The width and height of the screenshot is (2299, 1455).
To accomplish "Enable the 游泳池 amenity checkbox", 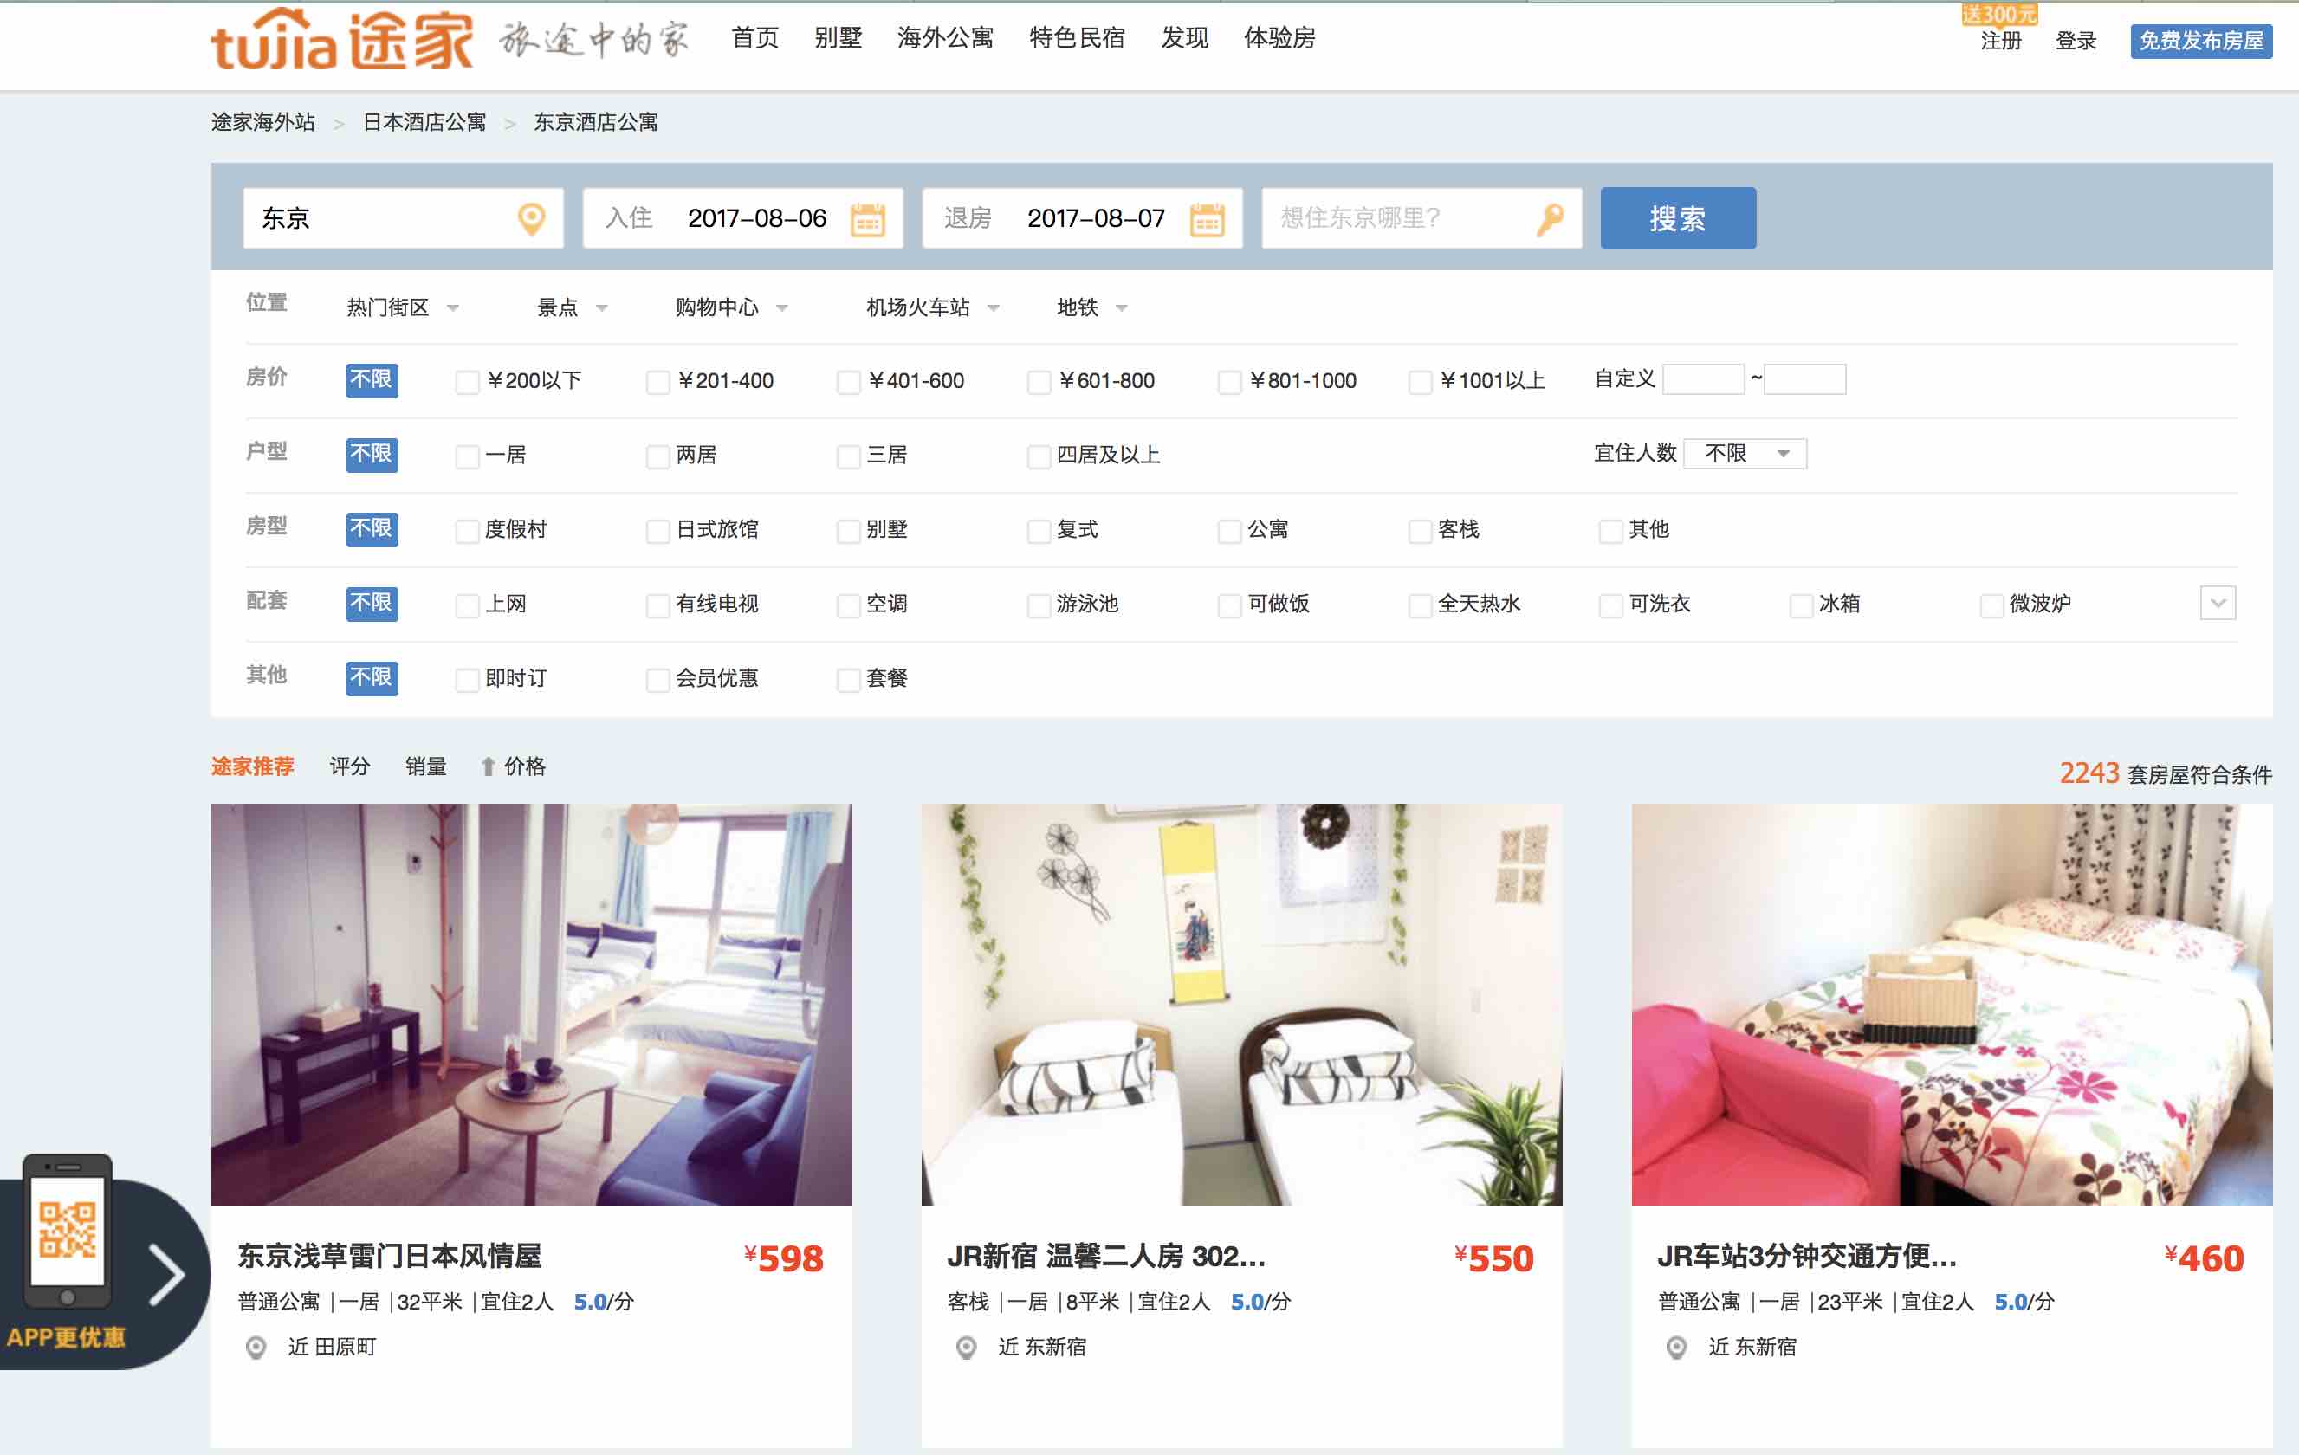I will pos(1039,605).
